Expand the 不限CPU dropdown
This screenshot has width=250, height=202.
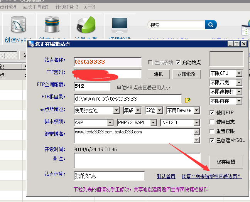click(x=239, y=73)
